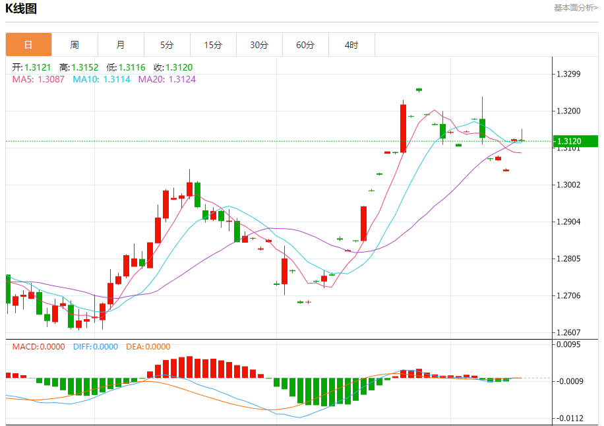Click the 1.2607 lowest axis label
The image size is (604, 426).
(569, 332)
